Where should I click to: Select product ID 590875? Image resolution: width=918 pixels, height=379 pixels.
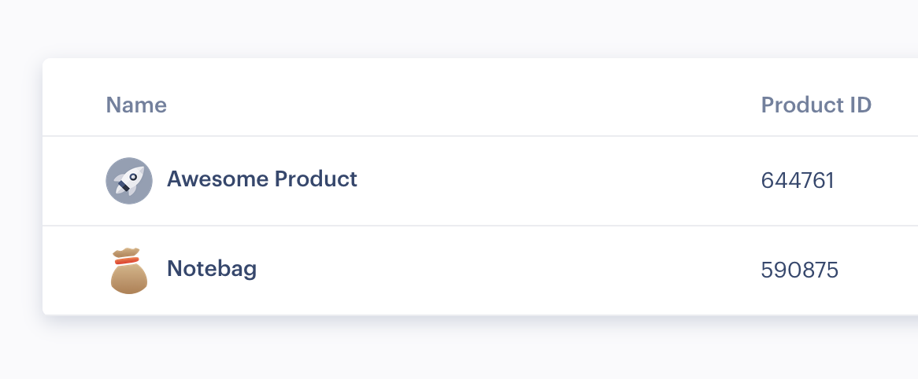(x=799, y=270)
